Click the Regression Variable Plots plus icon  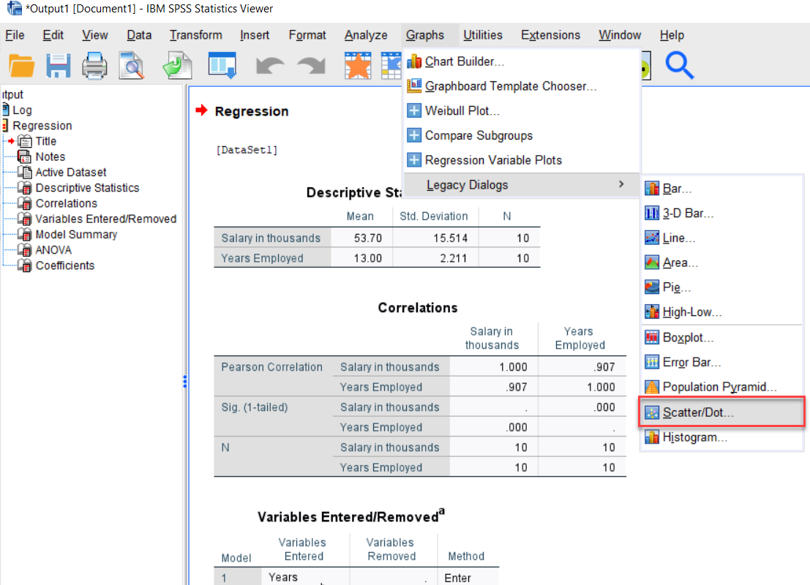pos(414,160)
